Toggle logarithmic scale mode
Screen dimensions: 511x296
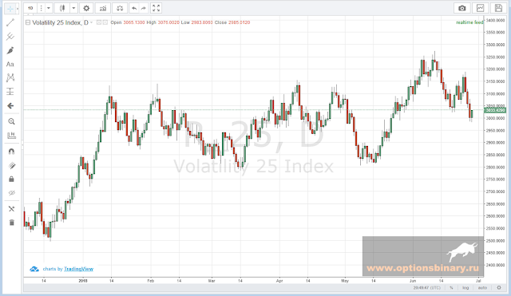coord(465,288)
